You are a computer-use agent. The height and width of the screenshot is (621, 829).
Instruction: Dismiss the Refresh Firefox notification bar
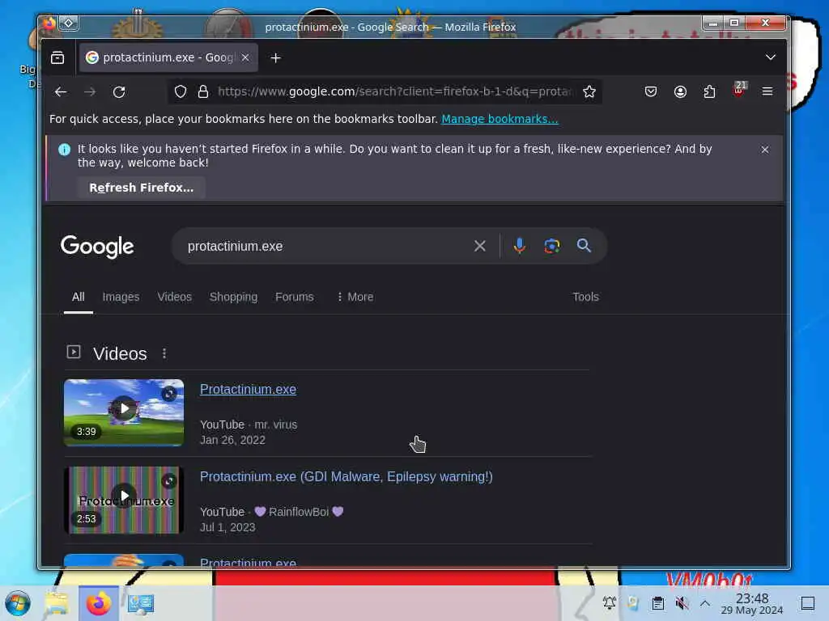(764, 150)
